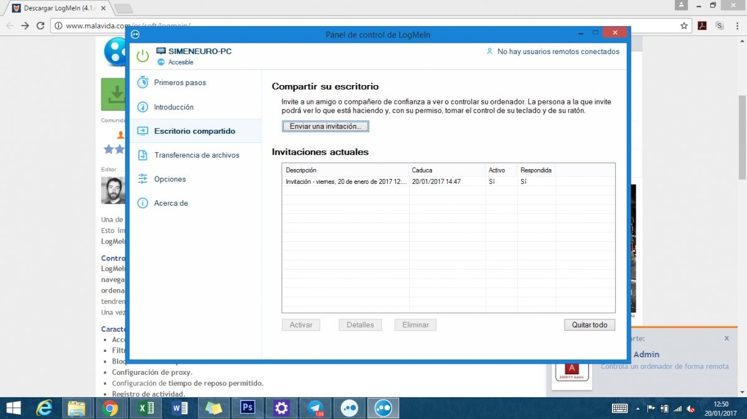Click 'No hay usuarios remotos conectados' text
The height and width of the screenshot is (419, 747).
point(558,52)
